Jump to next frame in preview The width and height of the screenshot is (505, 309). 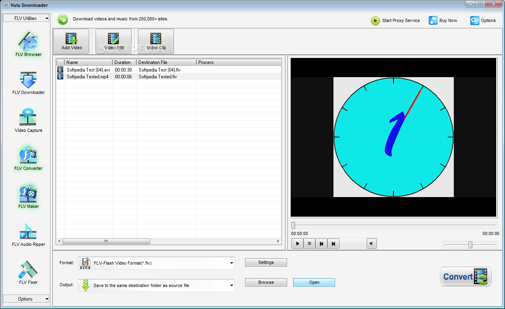(x=333, y=243)
